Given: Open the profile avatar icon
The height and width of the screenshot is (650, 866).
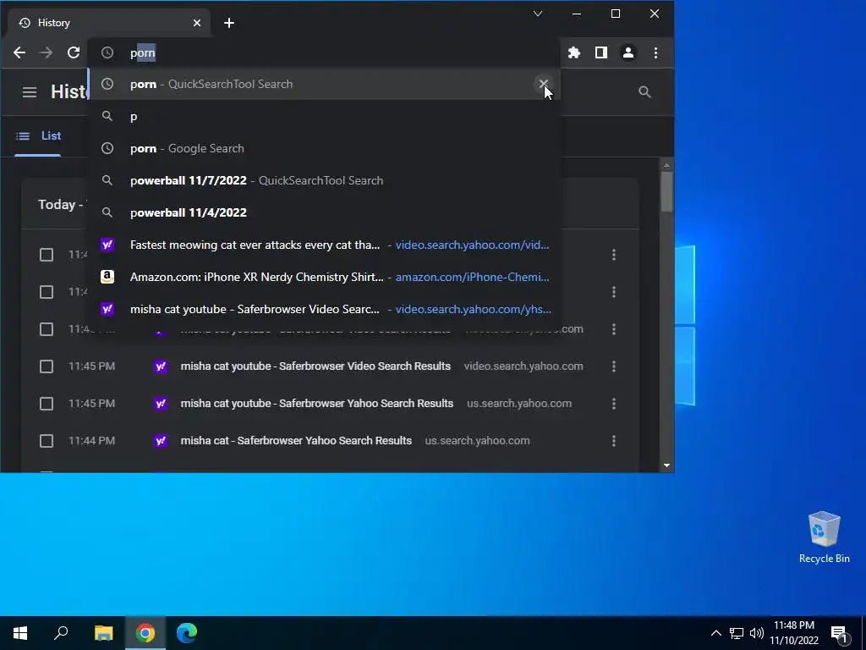Looking at the screenshot, I should [x=628, y=52].
